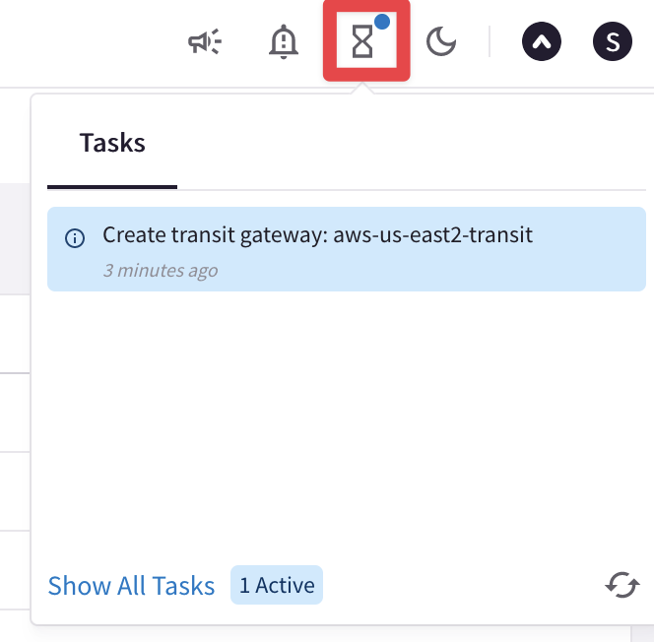Viewport: 654px width, 642px height.
Task: Open the notifications bell icon
Action: [x=284, y=42]
